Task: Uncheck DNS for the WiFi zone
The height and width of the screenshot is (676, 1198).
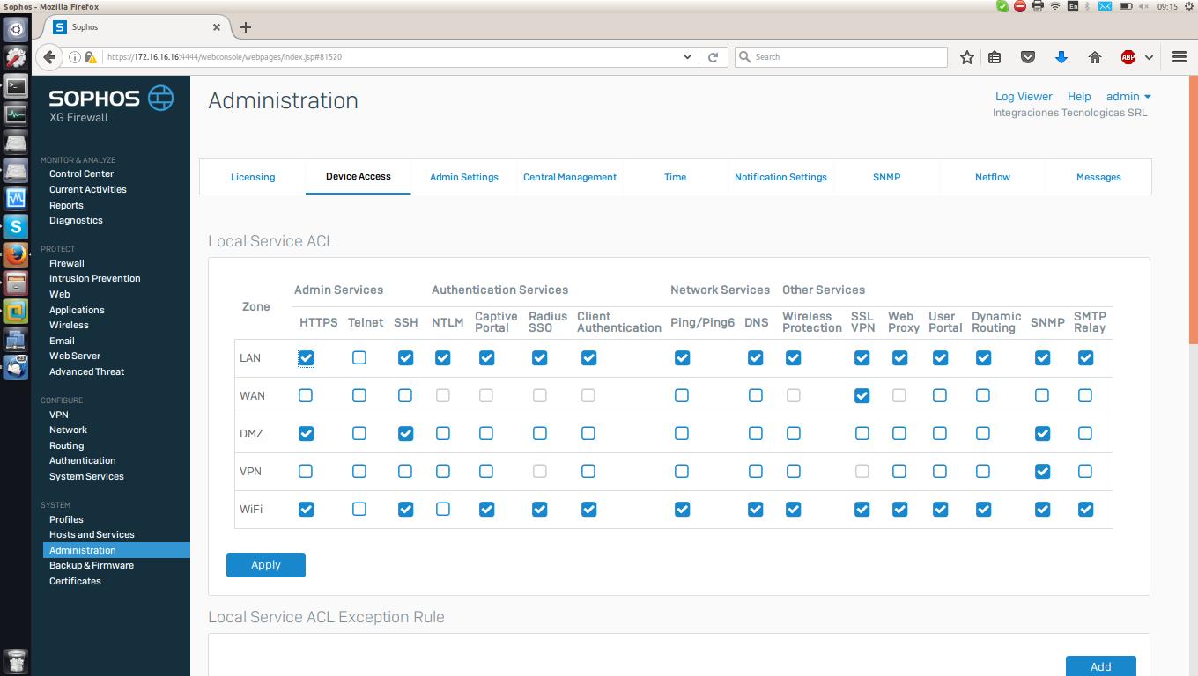Action: pos(755,509)
